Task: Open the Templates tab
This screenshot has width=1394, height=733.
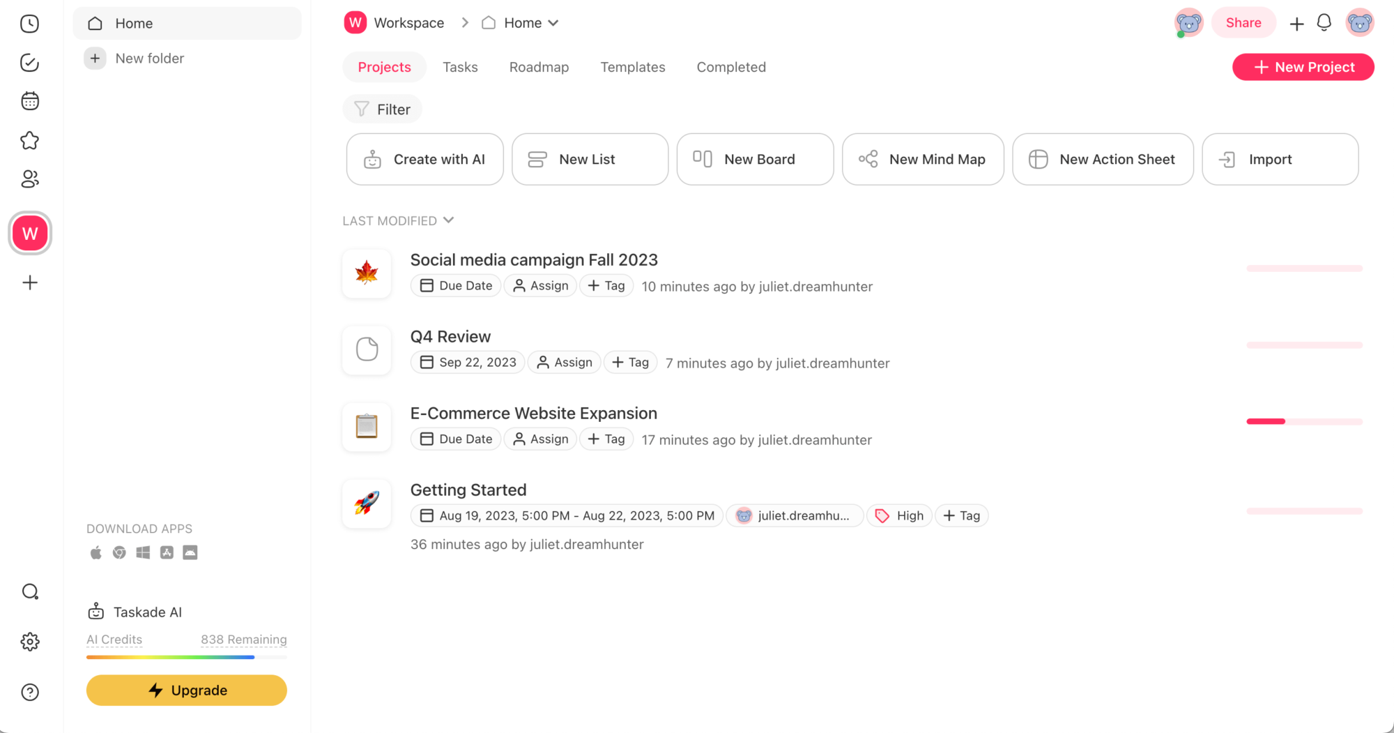Action: pyautogui.click(x=632, y=67)
